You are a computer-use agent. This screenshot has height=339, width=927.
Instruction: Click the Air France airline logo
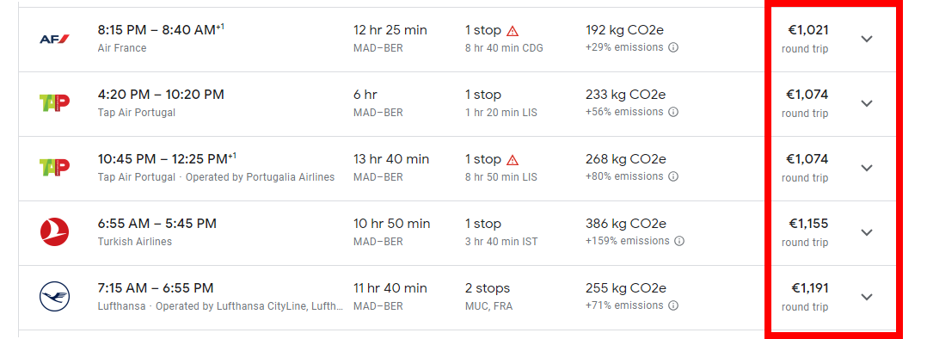coord(54,39)
